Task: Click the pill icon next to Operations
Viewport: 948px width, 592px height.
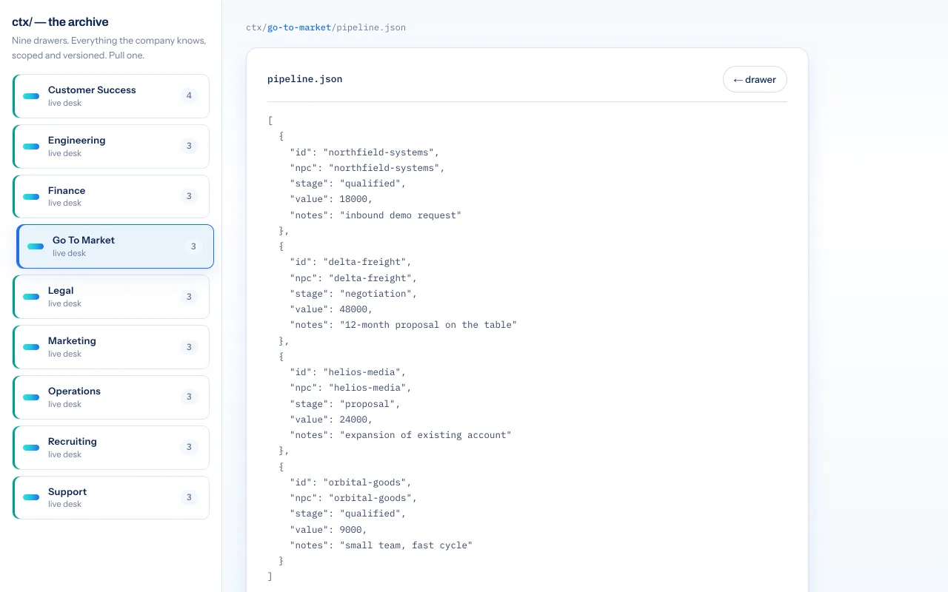Action: (31, 397)
